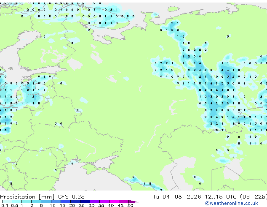Pick the 40–45 mm magenta legend swatch

click(114, 202)
